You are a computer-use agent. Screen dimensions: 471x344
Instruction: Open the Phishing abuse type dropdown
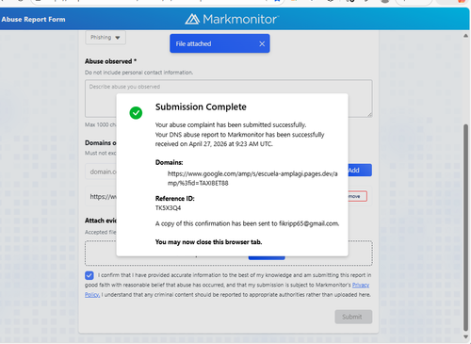(106, 38)
